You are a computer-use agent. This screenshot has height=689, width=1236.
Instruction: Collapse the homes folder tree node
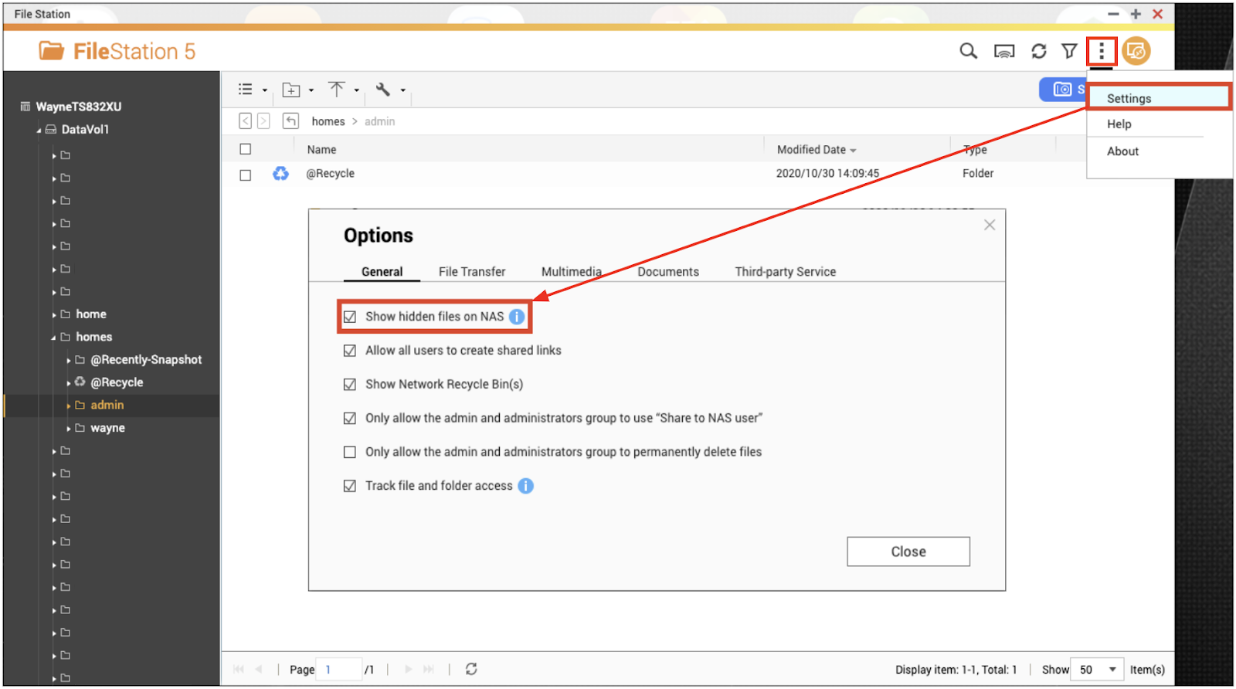coord(53,338)
